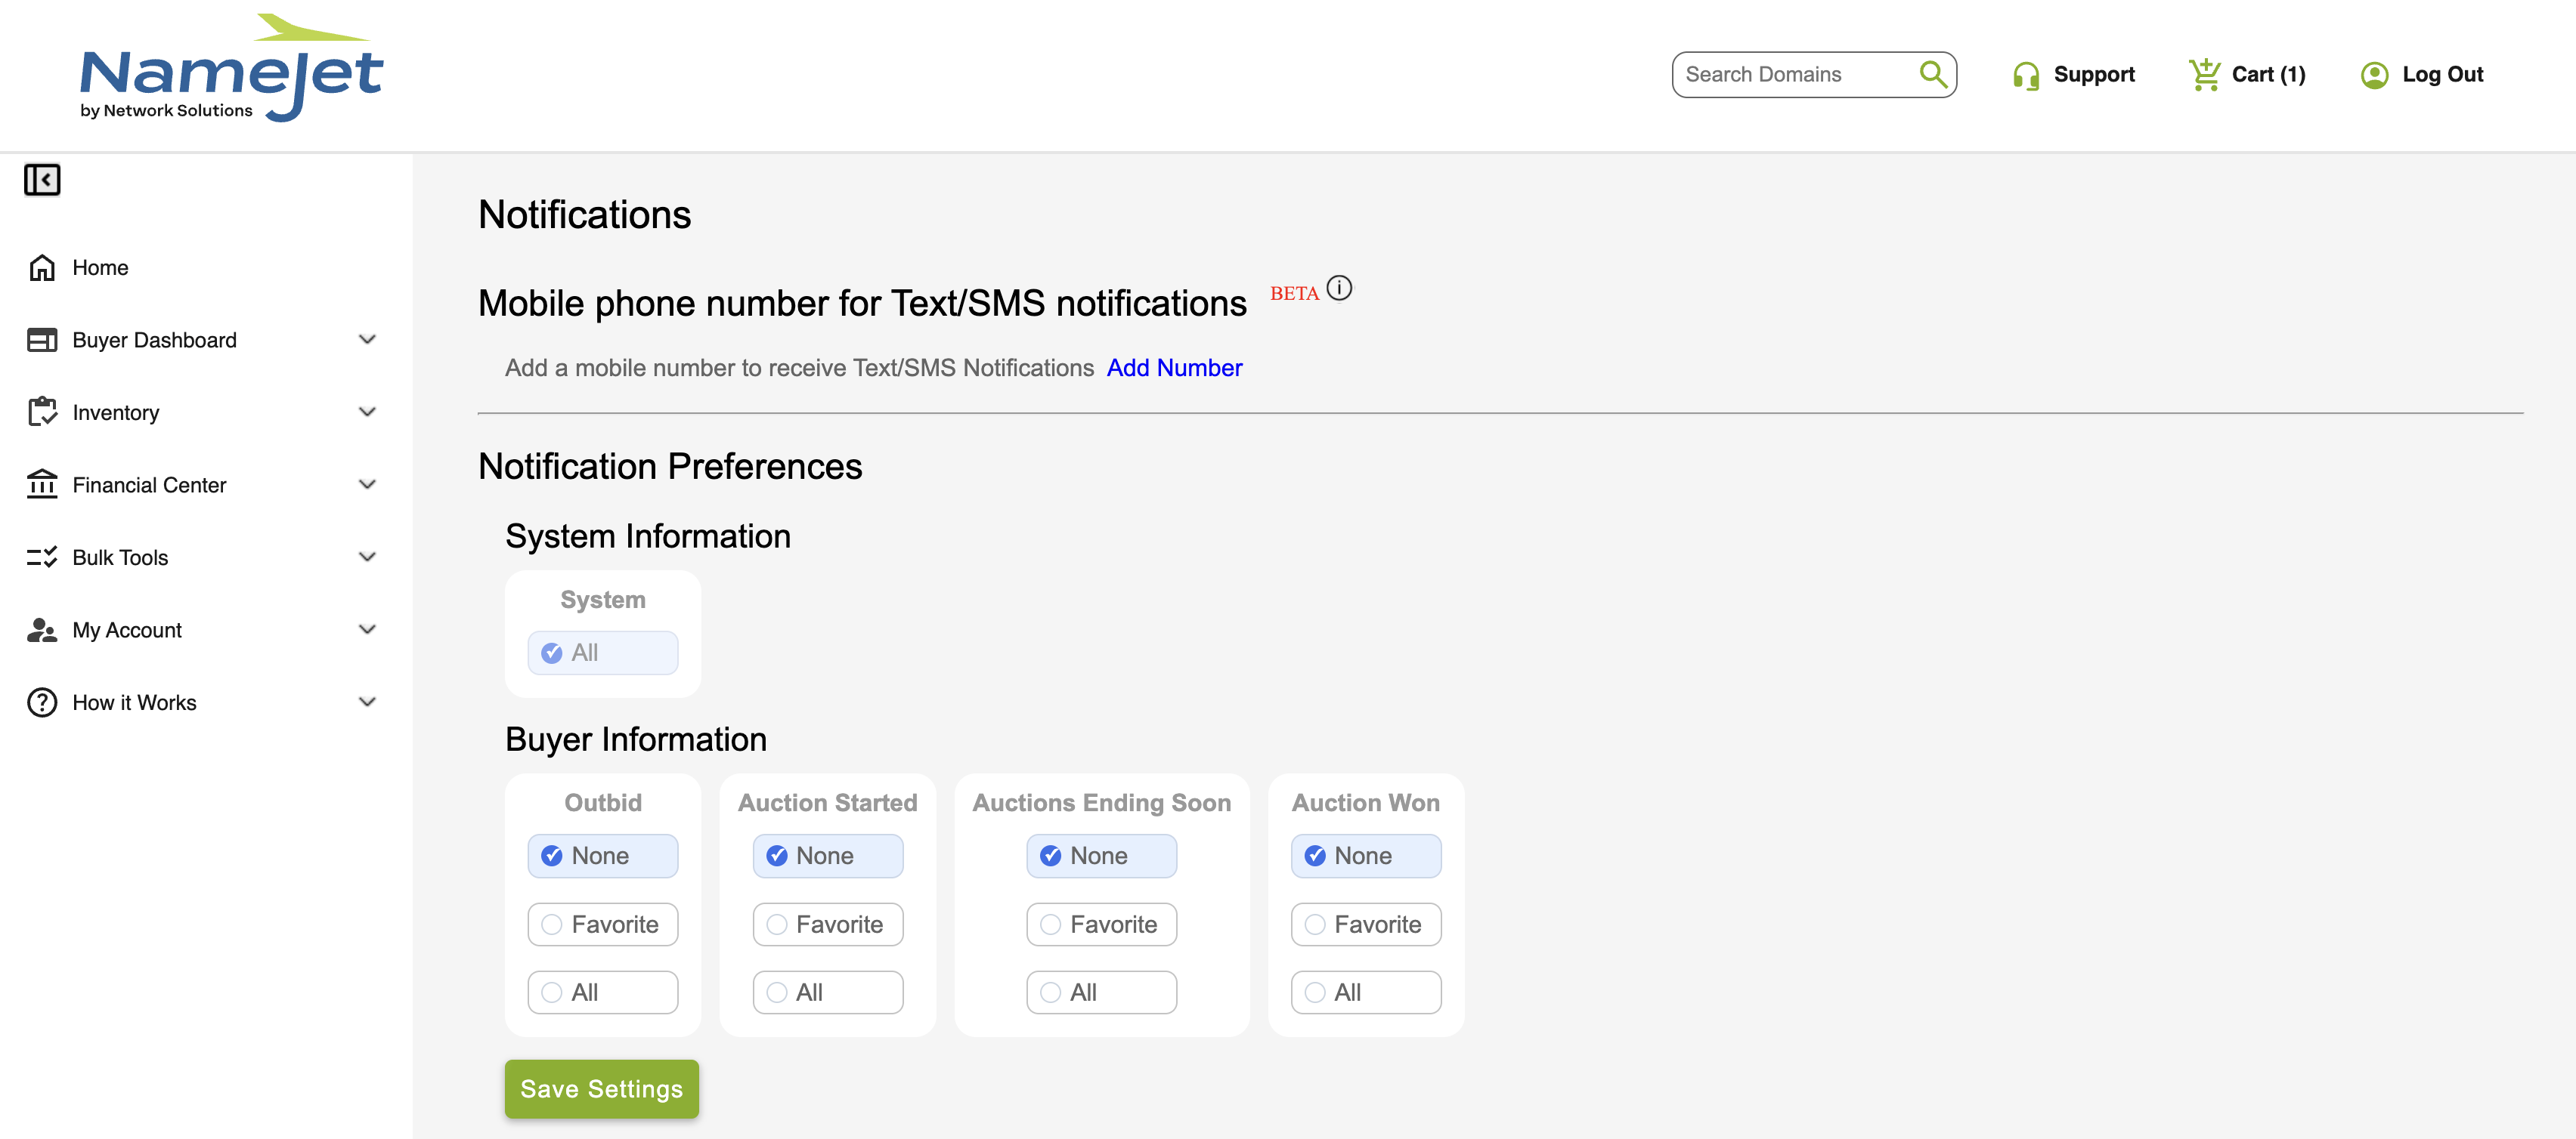The height and width of the screenshot is (1139, 2576).
Task: Click the Home house icon
Action: click(42, 268)
